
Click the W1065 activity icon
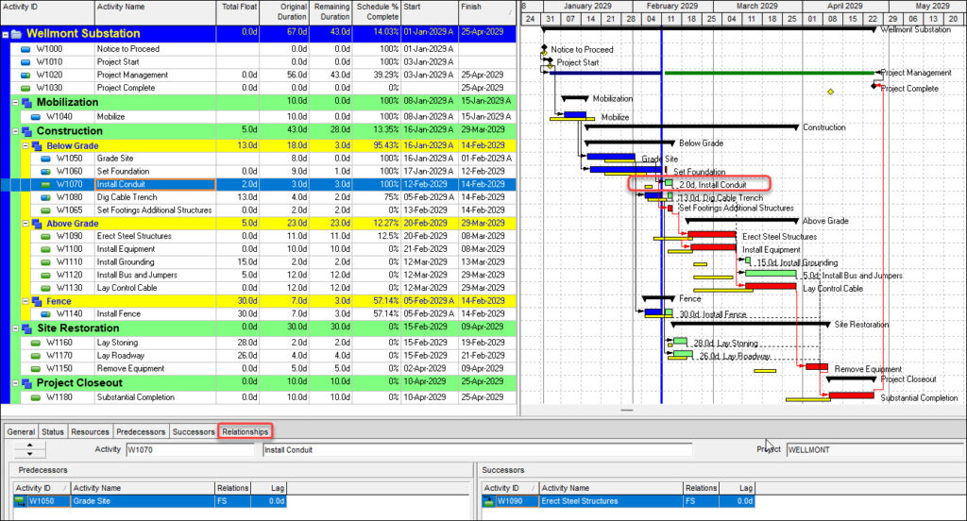click(x=45, y=210)
